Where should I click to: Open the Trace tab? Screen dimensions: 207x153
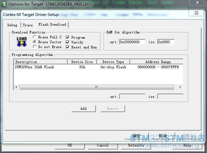tap(28, 25)
